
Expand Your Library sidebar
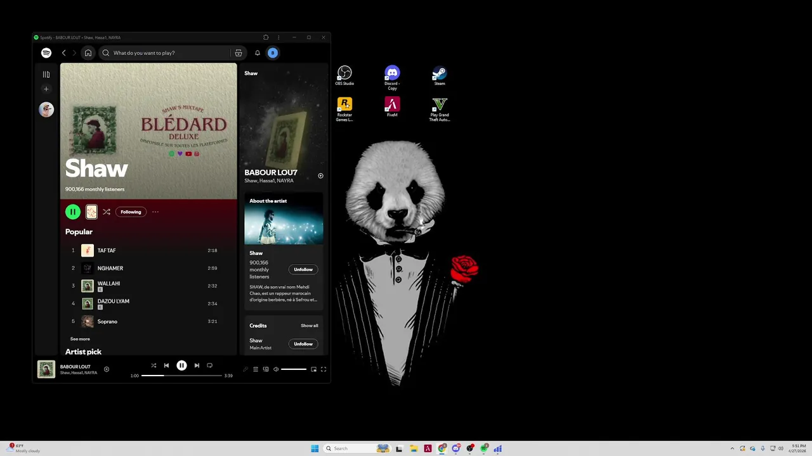click(46, 74)
